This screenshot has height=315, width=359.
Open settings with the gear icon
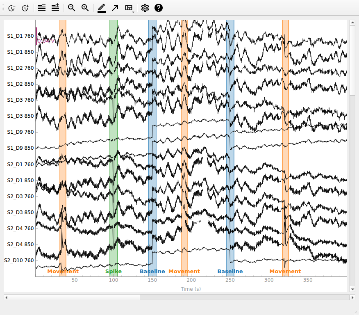click(145, 8)
